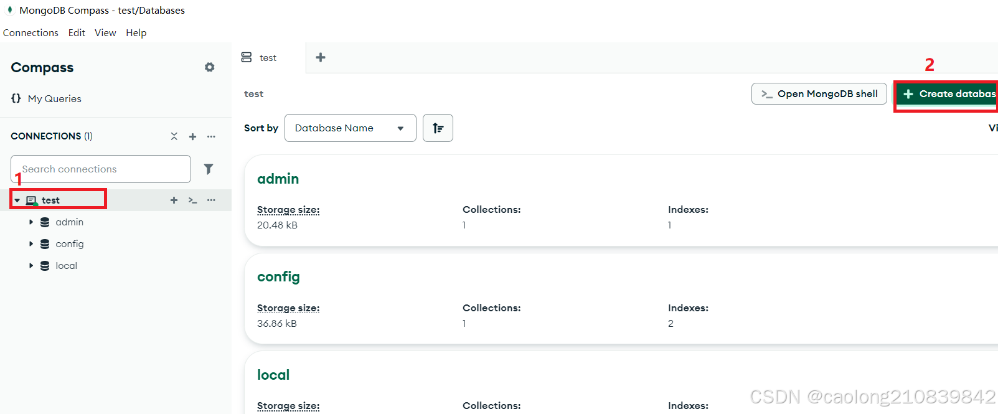Viewport: 998px width, 414px height.
Task: Expand local database in sidebar
Action: [31, 266]
